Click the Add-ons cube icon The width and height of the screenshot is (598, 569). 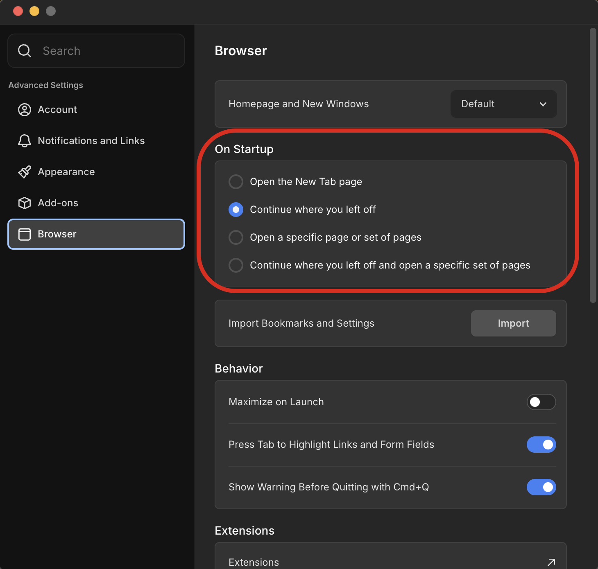tap(25, 203)
